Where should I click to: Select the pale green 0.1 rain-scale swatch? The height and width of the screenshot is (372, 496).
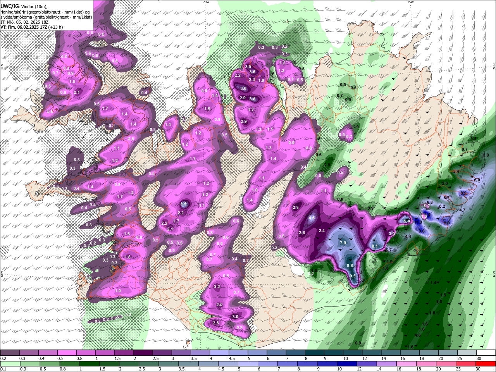(x=10, y=363)
